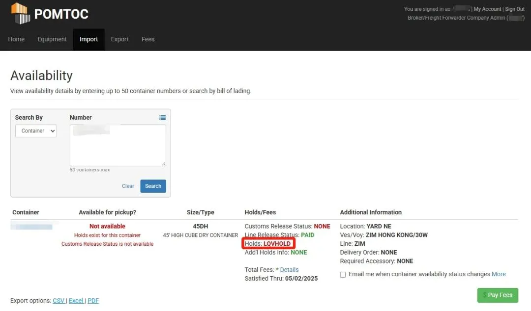The image size is (531, 311).
Task: Export results to Excel
Action: [76, 301]
